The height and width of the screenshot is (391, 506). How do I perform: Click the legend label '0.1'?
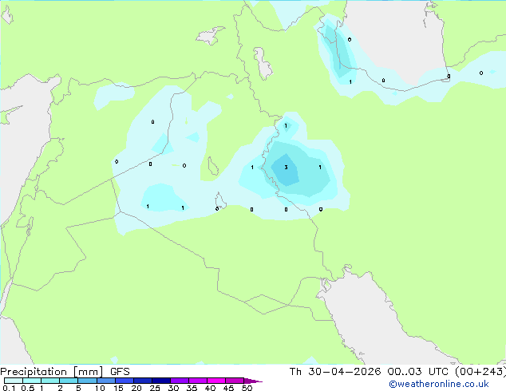pyautogui.click(x=9, y=388)
